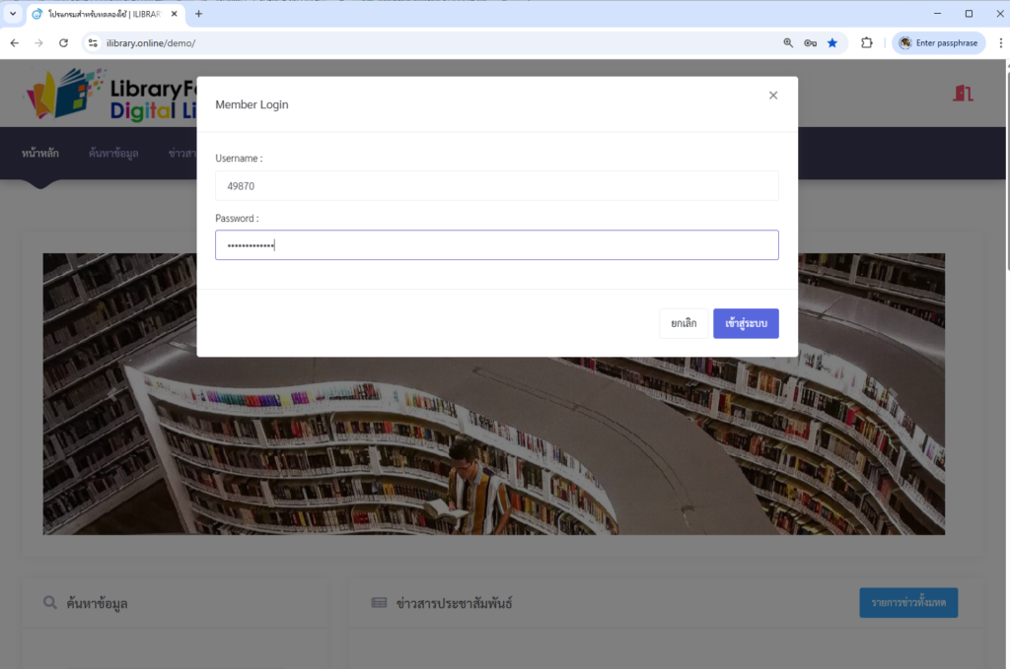The image size is (1010, 669).
Task: Click the site information icon beside URL
Action: tap(93, 43)
